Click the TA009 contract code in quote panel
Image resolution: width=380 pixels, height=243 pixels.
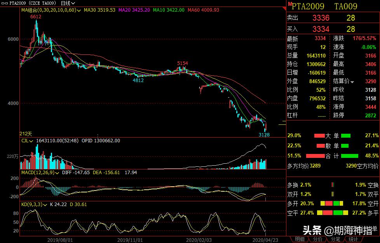pos(346,6)
